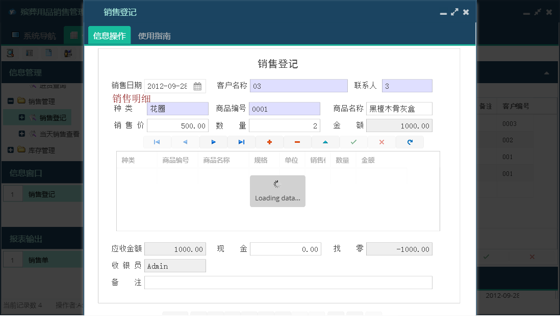Navigate to the first record icon
The width and height of the screenshot is (560, 334).
(157, 142)
